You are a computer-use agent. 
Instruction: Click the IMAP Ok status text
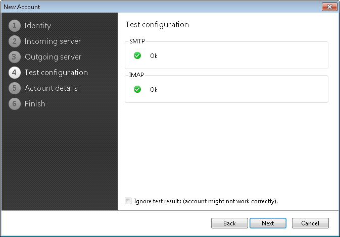(154, 90)
